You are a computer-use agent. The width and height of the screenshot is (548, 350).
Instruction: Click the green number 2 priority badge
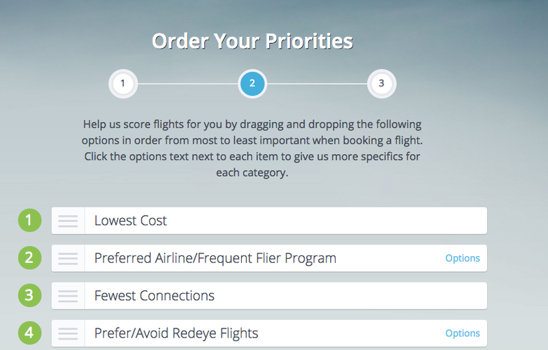(x=29, y=258)
